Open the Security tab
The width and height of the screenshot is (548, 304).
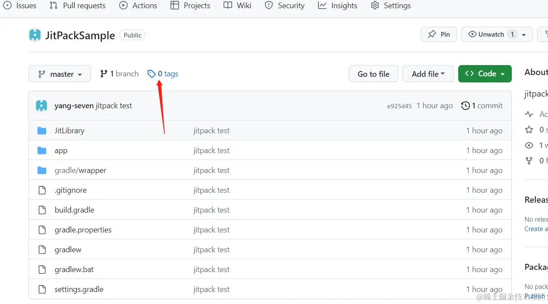coord(284,6)
